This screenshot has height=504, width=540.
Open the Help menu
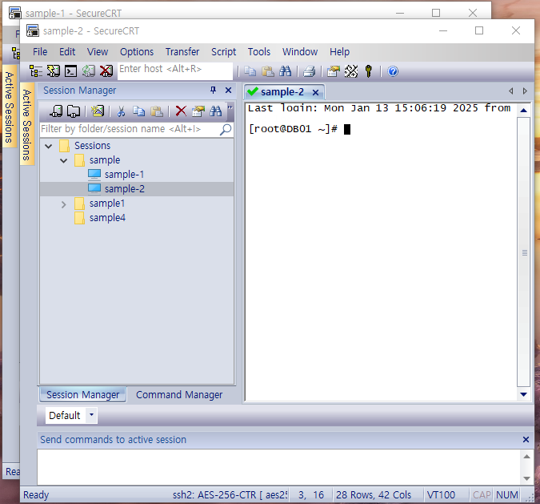pyautogui.click(x=339, y=52)
